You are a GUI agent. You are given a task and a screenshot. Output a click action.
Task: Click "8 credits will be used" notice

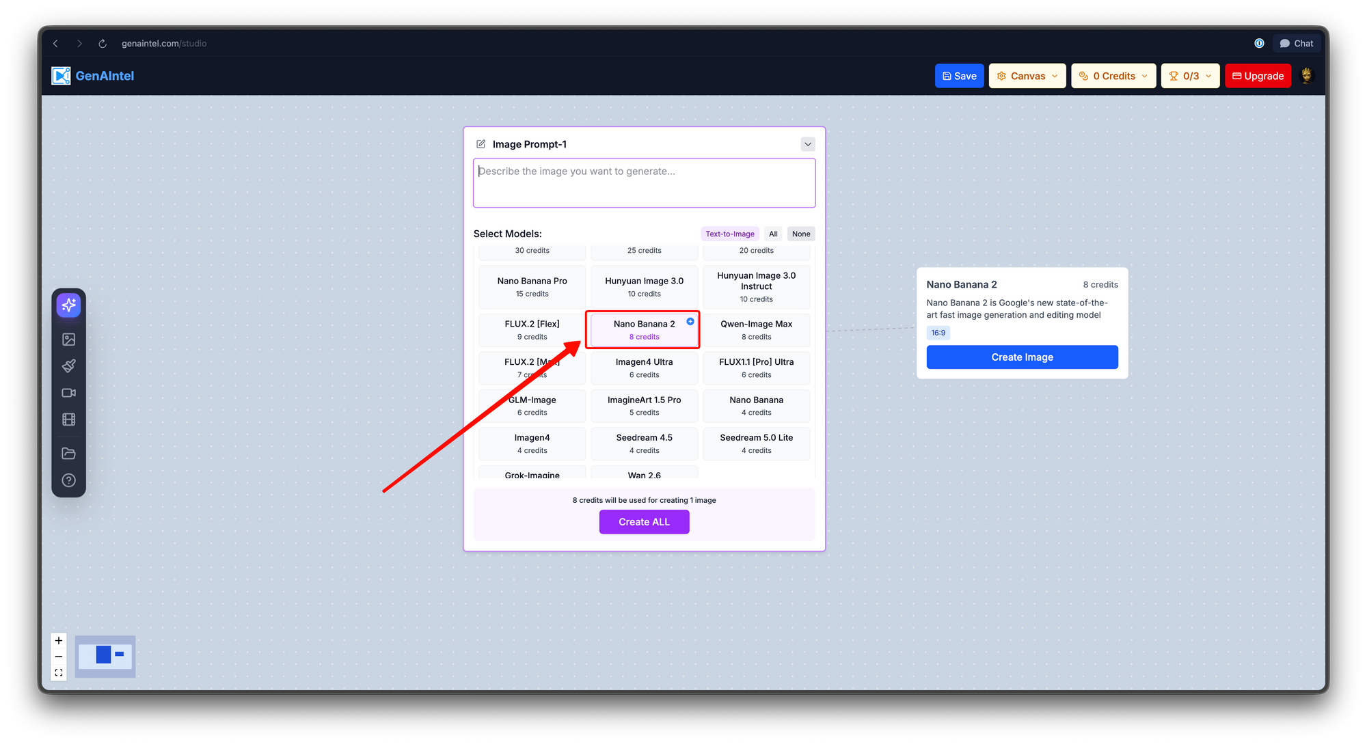pyautogui.click(x=645, y=500)
